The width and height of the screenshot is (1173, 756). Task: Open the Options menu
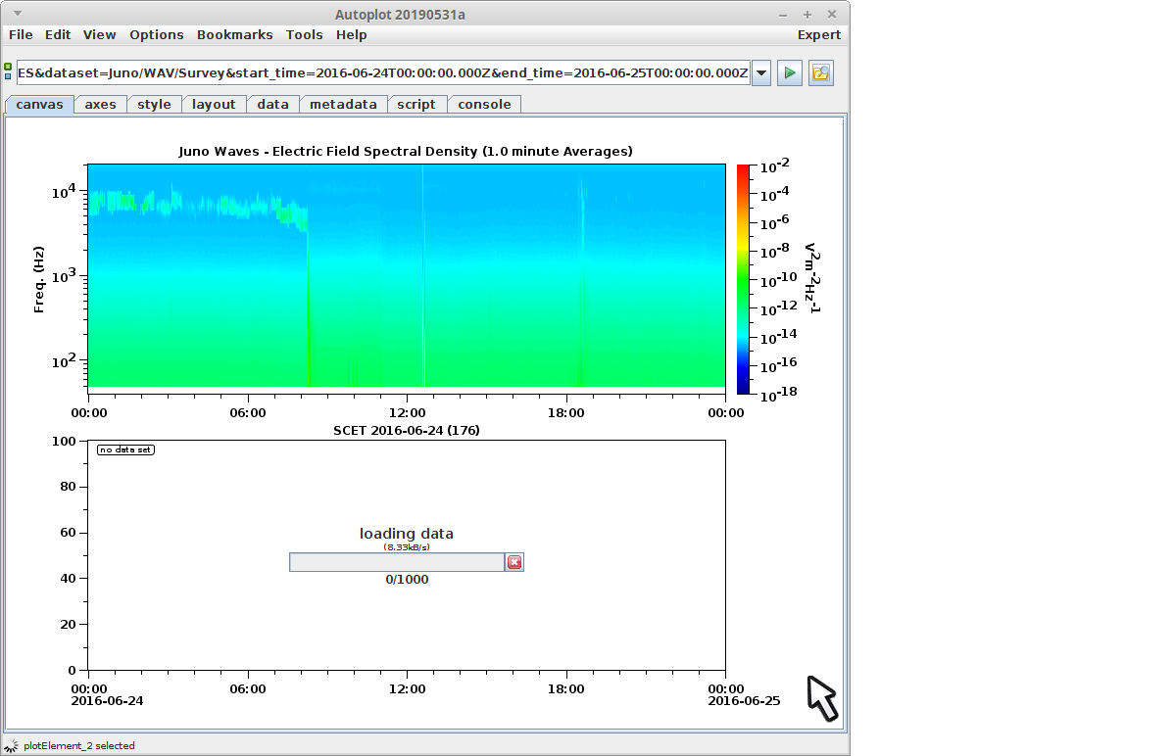(x=157, y=35)
